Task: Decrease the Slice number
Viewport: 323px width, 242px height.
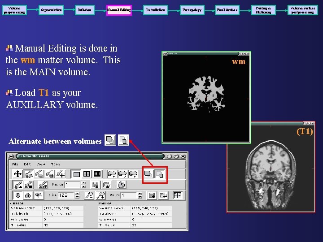Action: 77,197
